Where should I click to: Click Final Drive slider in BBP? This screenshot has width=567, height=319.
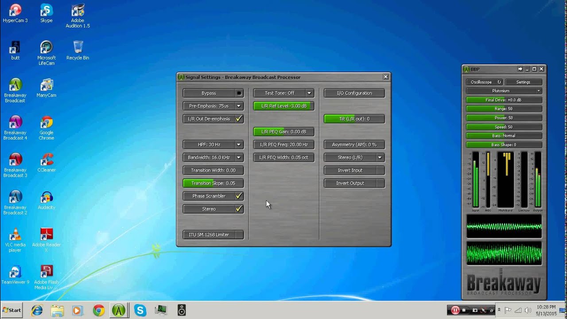(504, 100)
